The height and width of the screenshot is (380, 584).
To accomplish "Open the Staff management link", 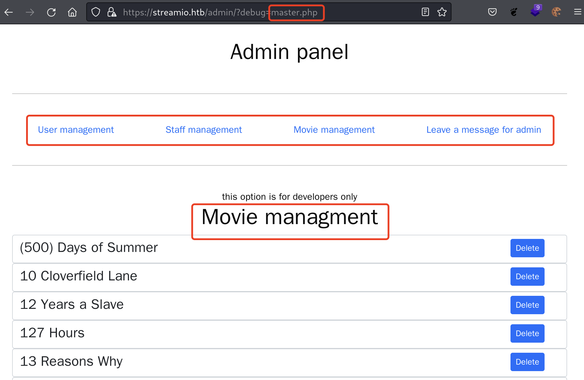I will [x=204, y=130].
